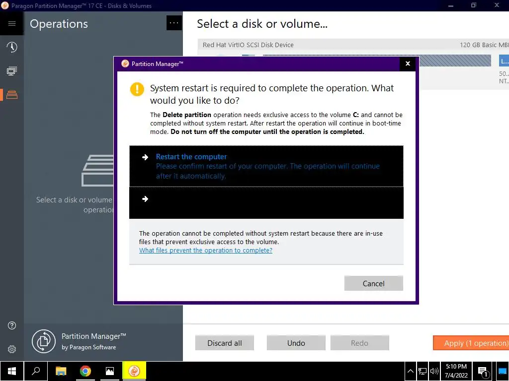509x381 pixels.
Task: Select the striped partition bar on disk
Action: coord(455,61)
